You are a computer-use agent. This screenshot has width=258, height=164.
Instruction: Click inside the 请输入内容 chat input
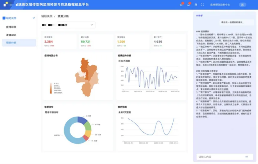[x=225, y=157]
